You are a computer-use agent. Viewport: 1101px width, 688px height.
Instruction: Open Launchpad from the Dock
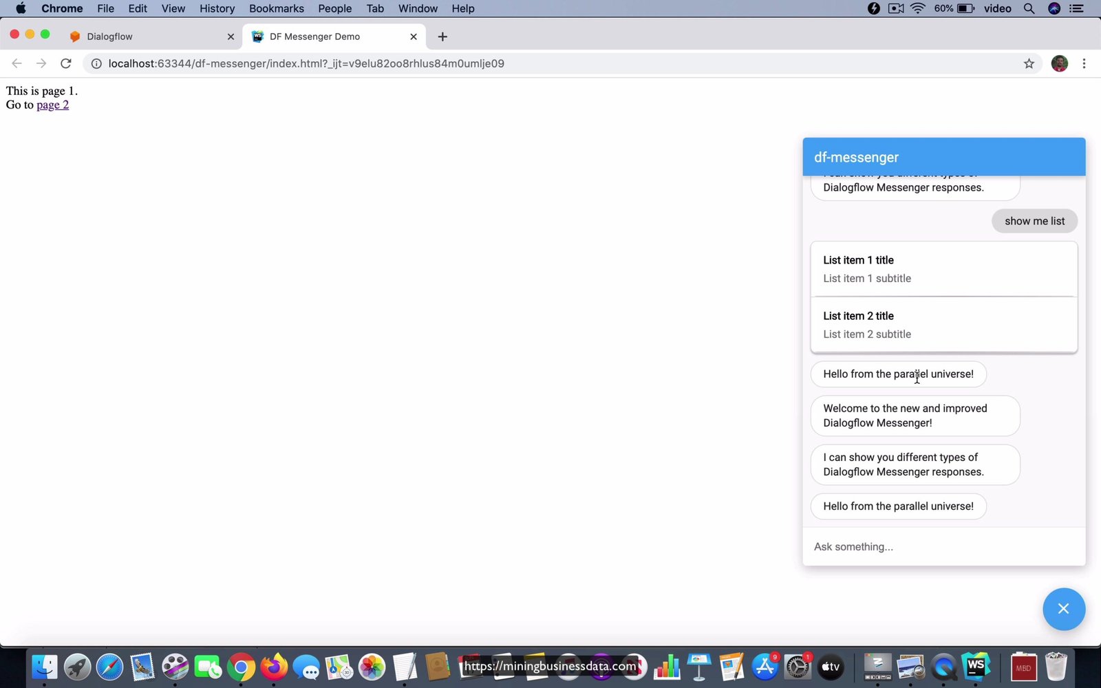tap(77, 667)
